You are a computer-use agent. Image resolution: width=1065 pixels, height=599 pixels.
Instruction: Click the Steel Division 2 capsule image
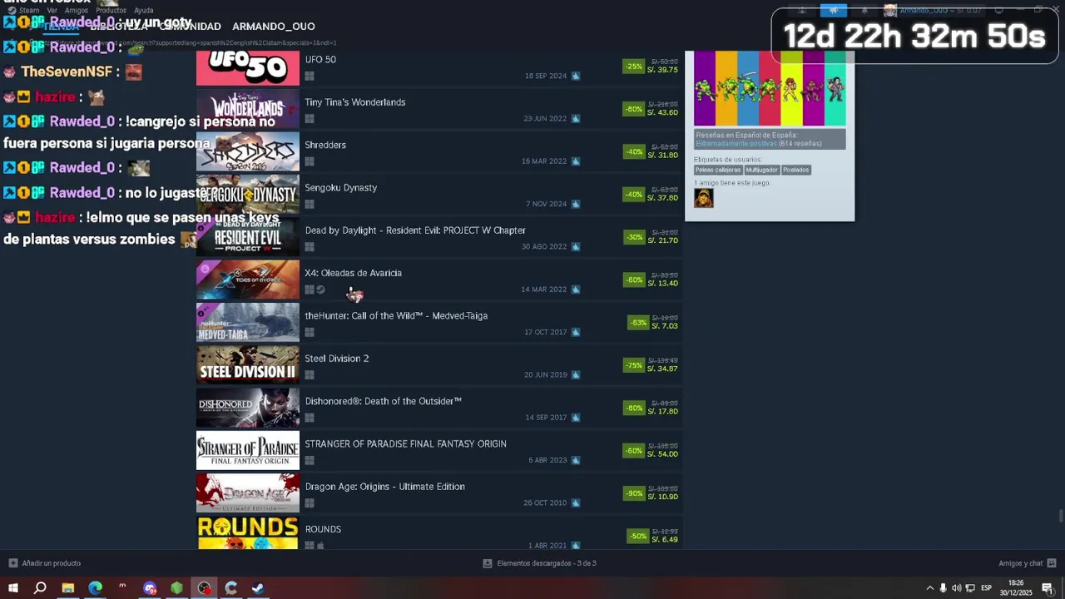247,364
